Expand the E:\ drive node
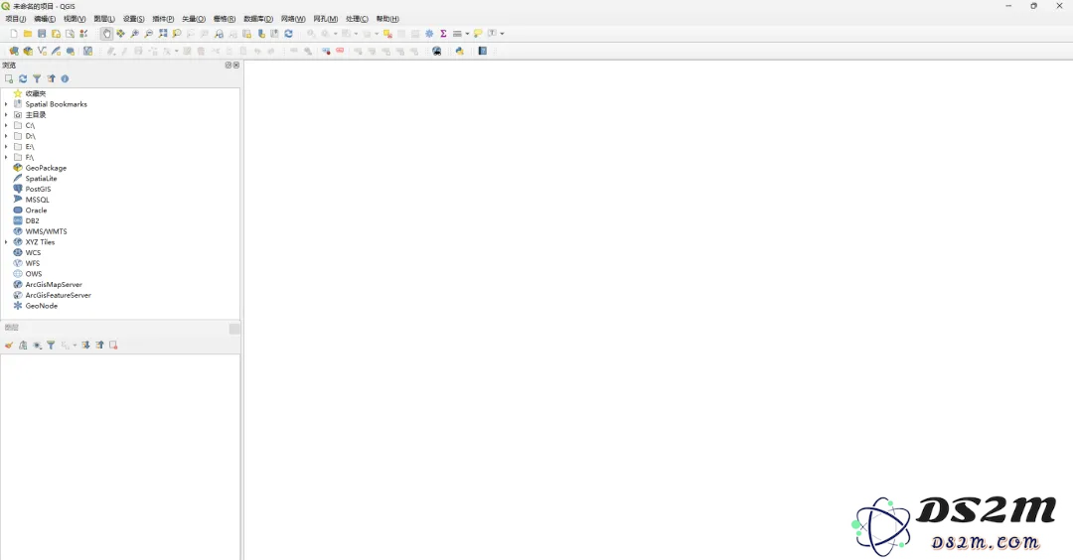Screen dimensions: 1073x560 click(6, 147)
